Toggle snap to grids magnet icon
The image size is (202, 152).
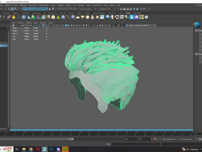(59, 9)
